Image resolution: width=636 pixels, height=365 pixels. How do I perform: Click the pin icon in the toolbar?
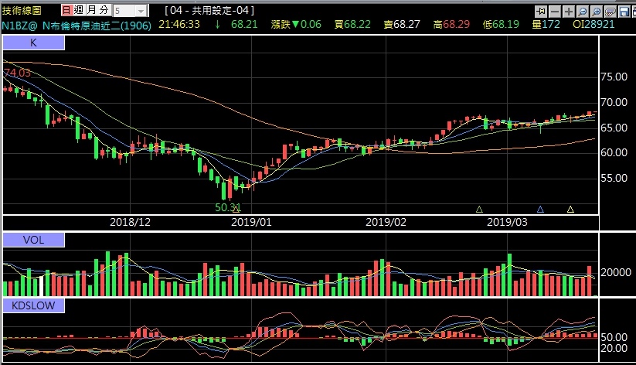541,11
